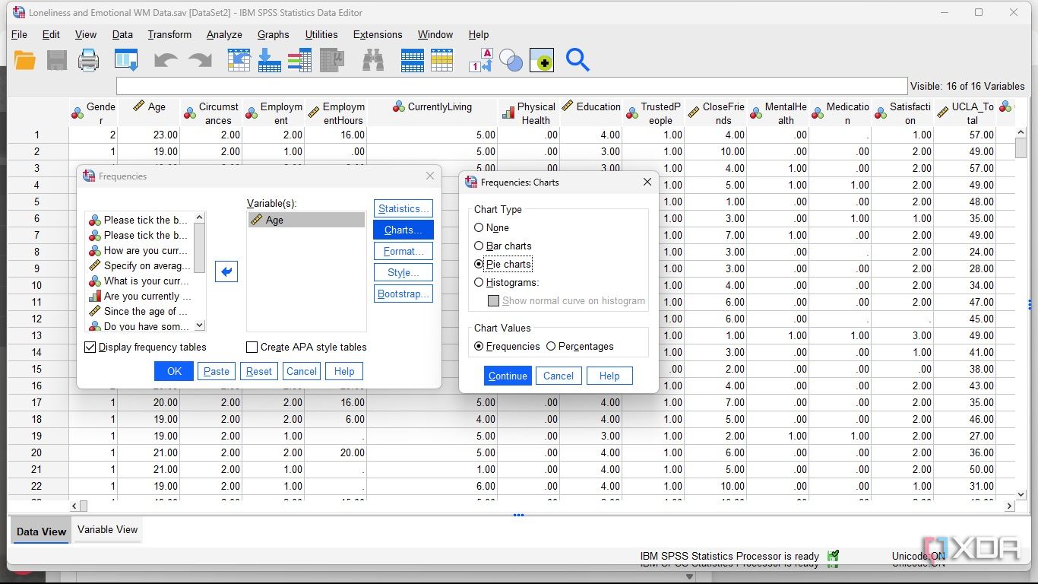Screen dimensions: 1038x584
Task: Click IBM SPSS processor ready status icon
Action: tap(833, 556)
